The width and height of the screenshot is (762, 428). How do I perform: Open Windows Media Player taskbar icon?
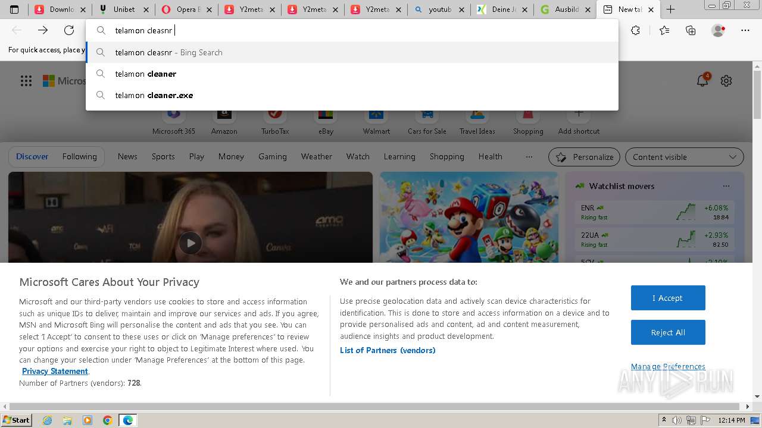pos(88,420)
